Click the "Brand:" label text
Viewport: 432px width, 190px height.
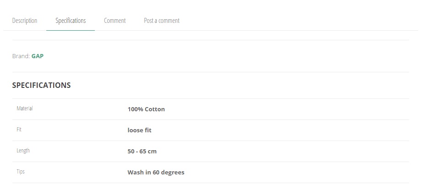21,56
